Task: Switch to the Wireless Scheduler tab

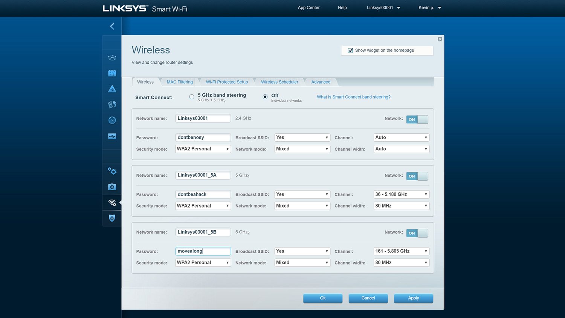Action: pyautogui.click(x=279, y=82)
